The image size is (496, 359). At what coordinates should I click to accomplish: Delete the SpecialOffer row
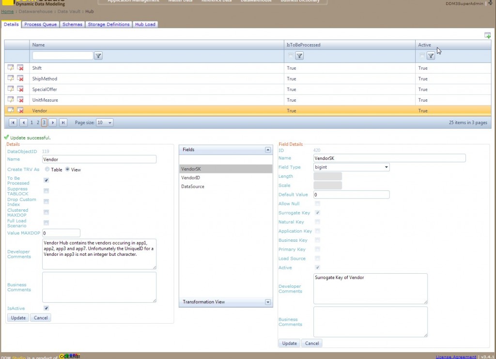20,89
